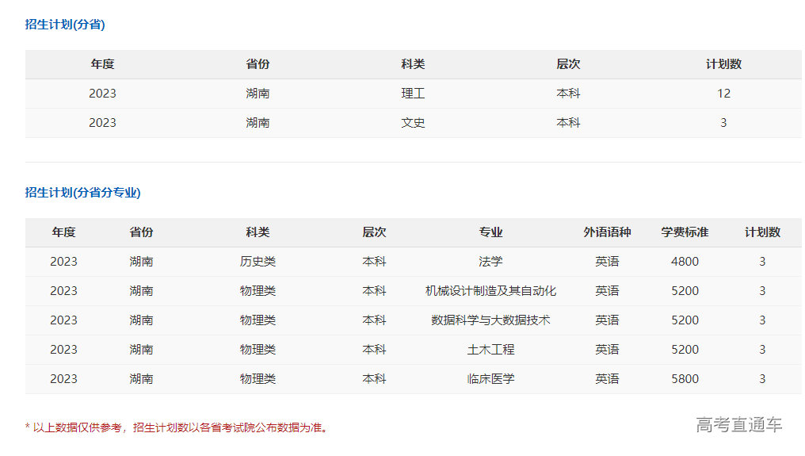This screenshot has height=456, width=805.
Task: Select the 理工 cell in the province table
Action: click(413, 94)
